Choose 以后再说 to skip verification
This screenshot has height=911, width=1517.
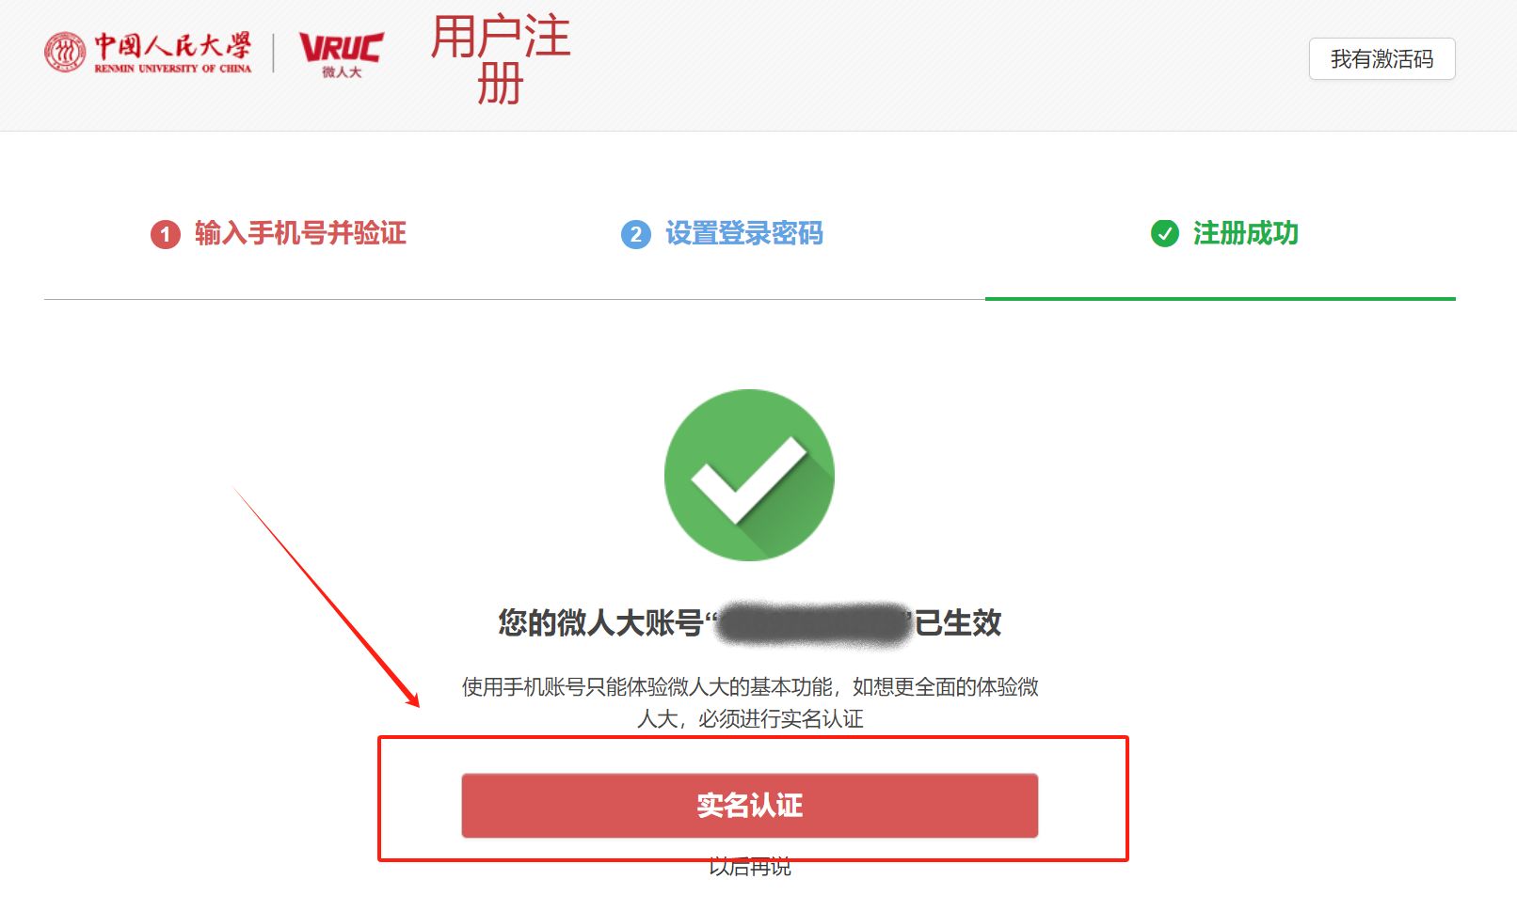(x=750, y=868)
